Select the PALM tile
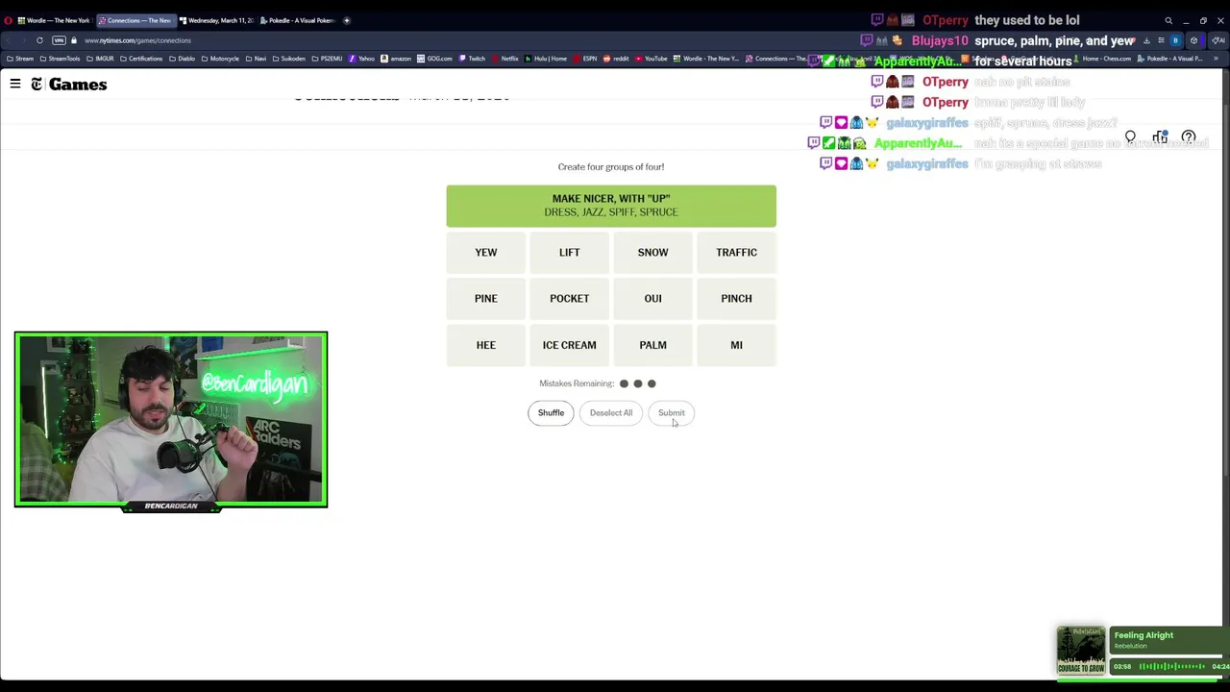 (652, 345)
